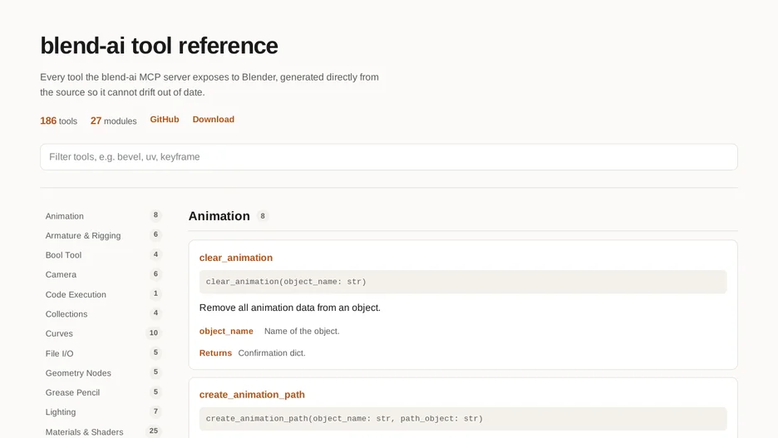Open the GitHub link

pyautogui.click(x=165, y=120)
